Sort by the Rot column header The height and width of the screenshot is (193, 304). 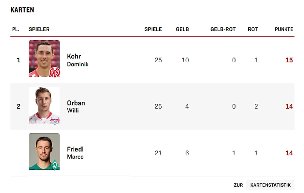(253, 29)
